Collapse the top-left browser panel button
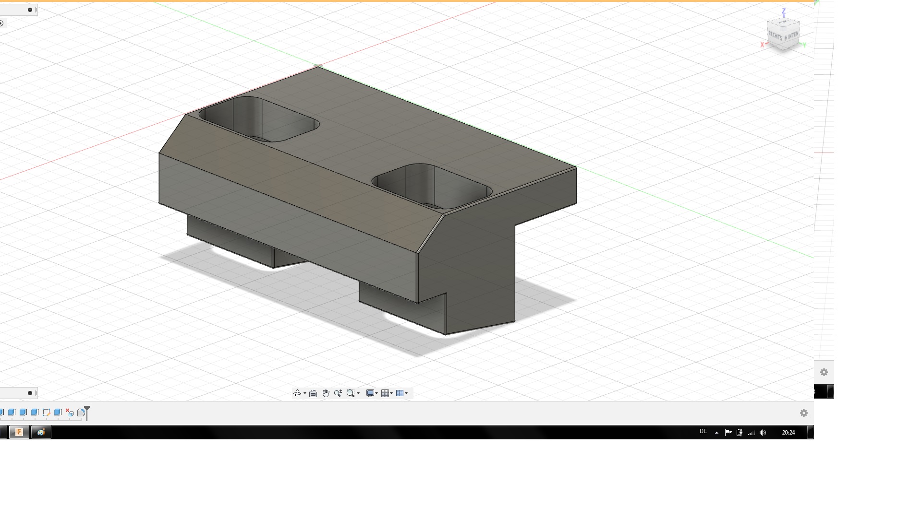 (x=30, y=10)
